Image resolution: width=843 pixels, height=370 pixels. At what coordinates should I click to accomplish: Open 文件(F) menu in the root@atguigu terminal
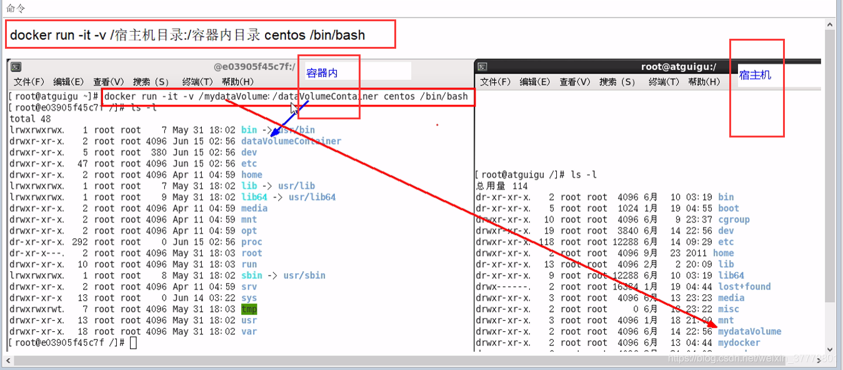coord(495,82)
